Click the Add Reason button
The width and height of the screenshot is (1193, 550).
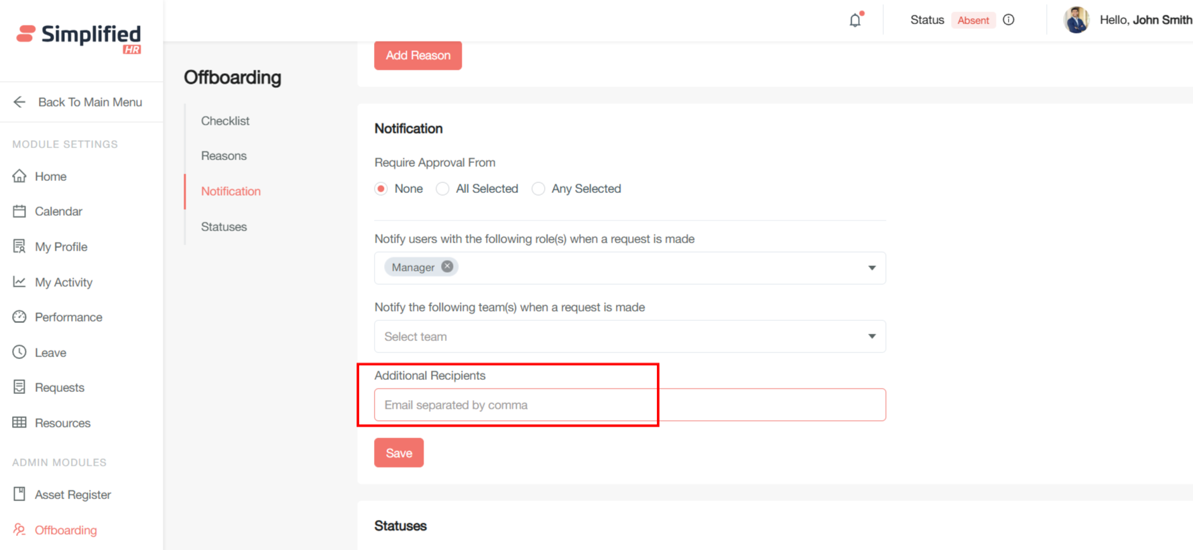[x=418, y=56]
